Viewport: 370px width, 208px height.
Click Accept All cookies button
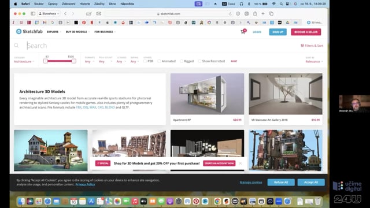point(311,183)
